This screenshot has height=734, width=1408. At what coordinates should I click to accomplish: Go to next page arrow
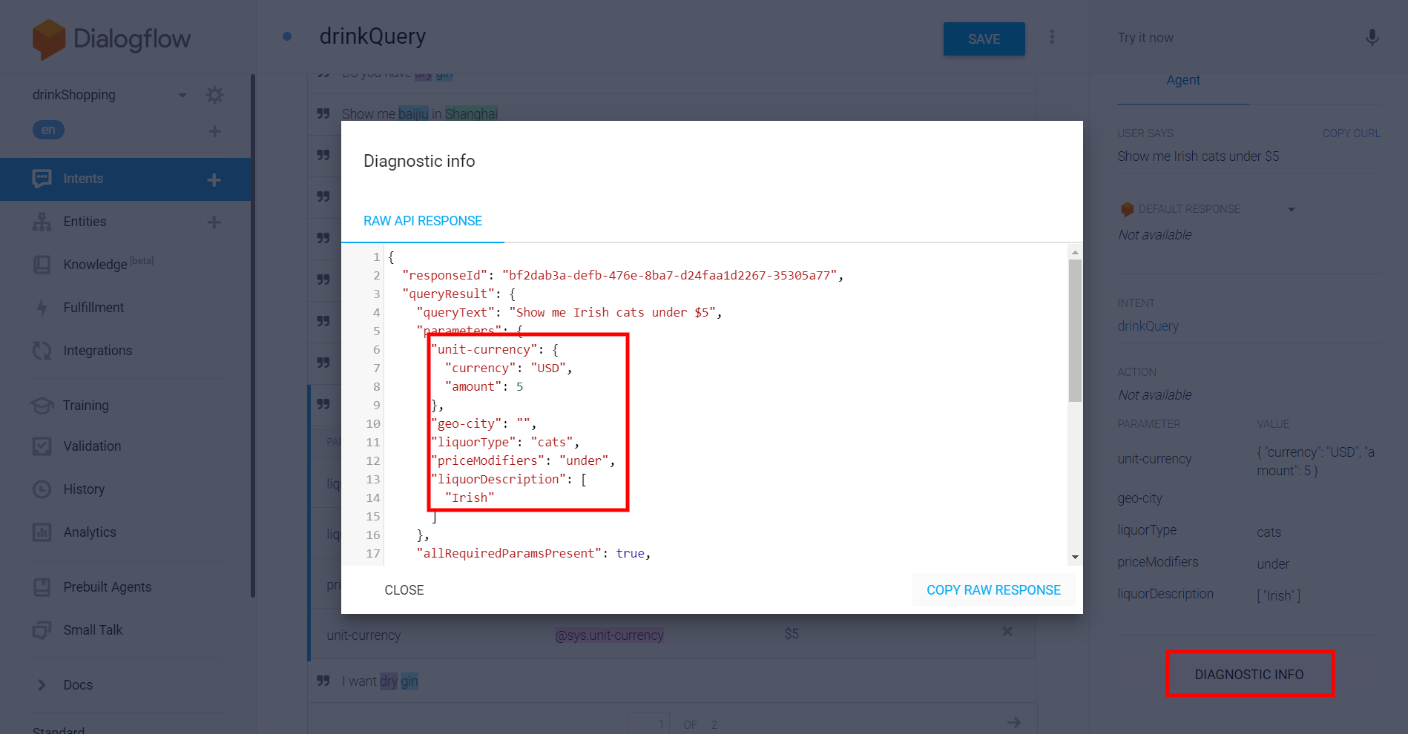(x=1014, y=722)
